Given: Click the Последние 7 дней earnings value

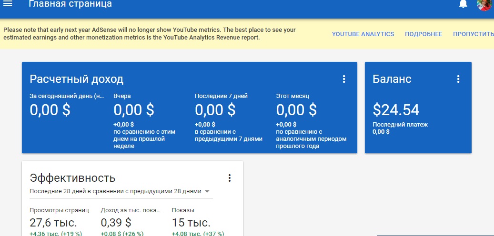Looking at the screenshot, I should click(x=215, y=110).
